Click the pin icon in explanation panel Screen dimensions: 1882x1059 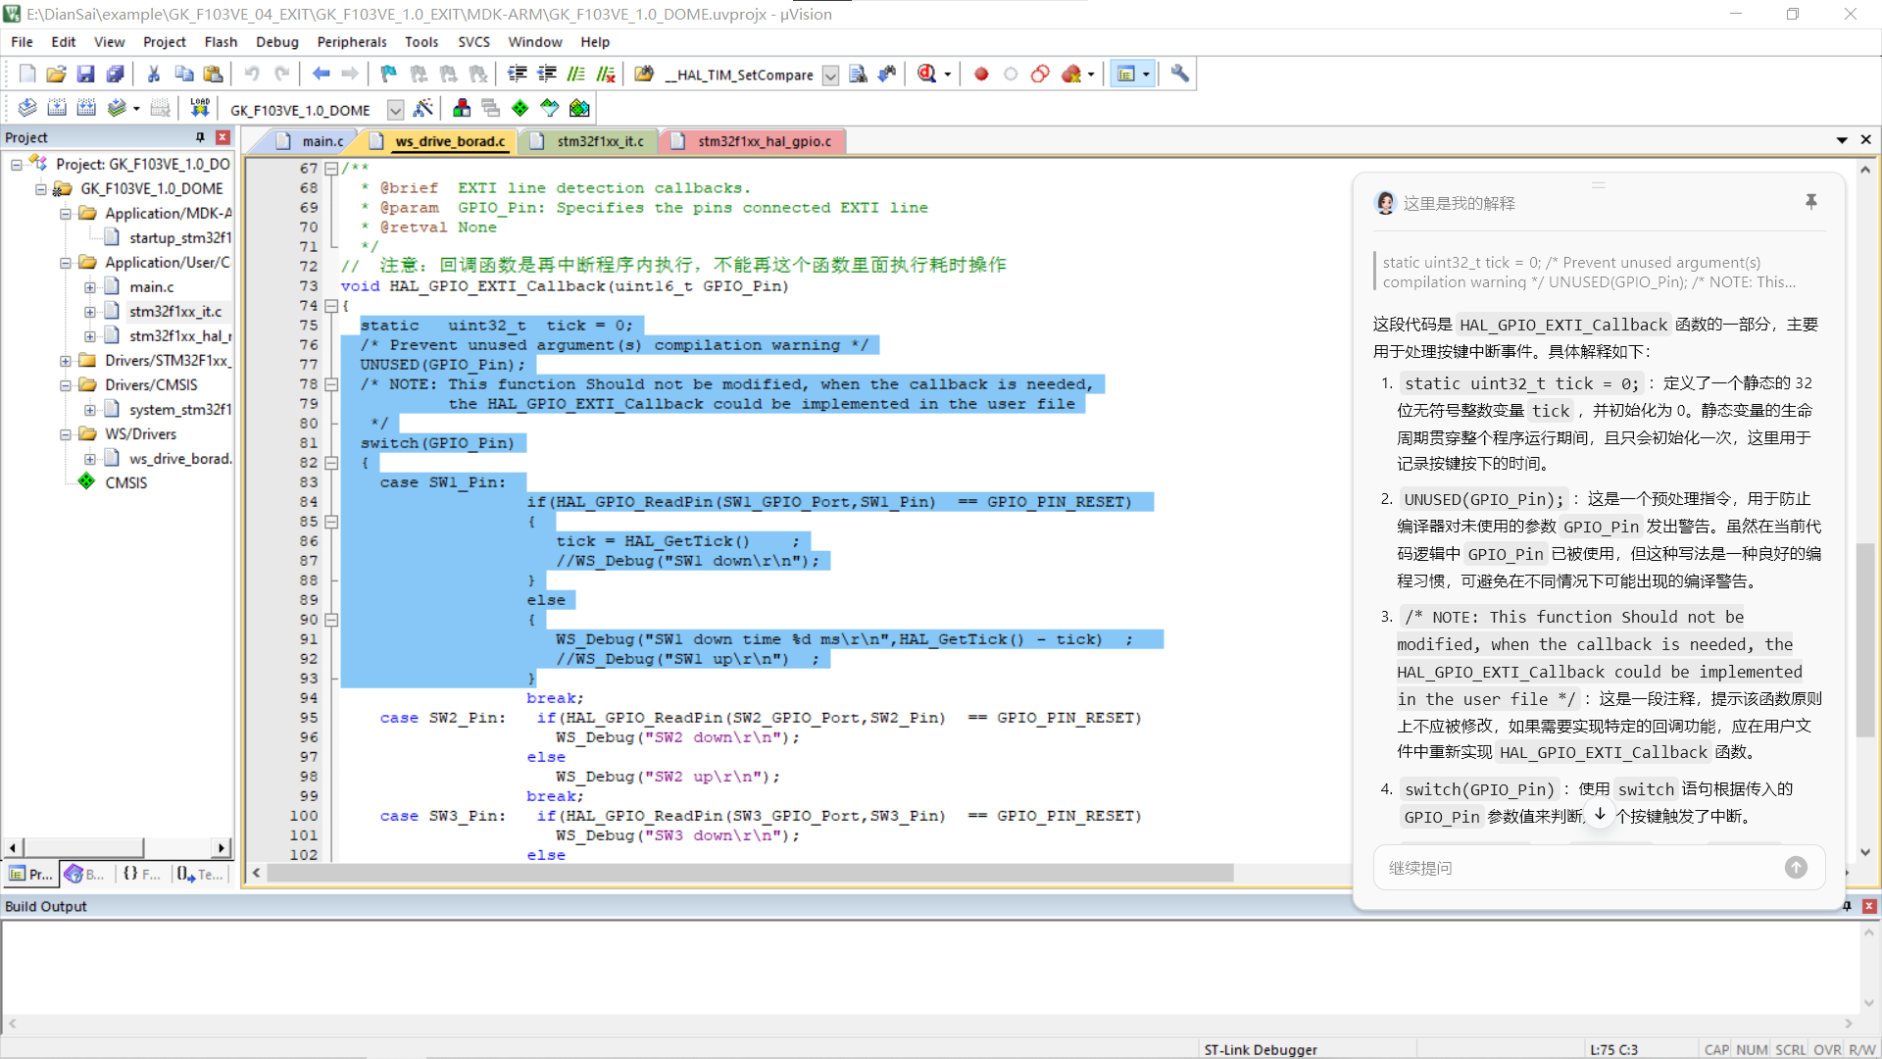(x=1810, y=202)
